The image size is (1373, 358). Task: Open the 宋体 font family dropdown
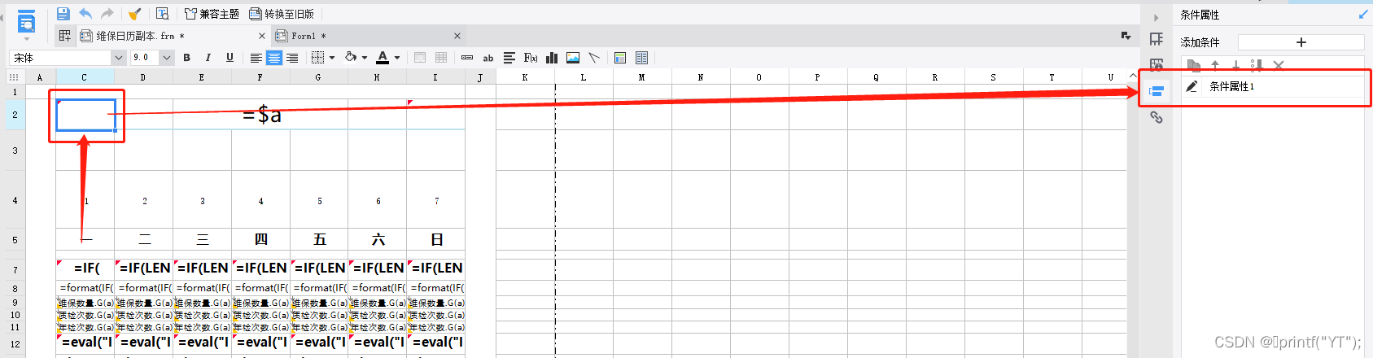119,58
